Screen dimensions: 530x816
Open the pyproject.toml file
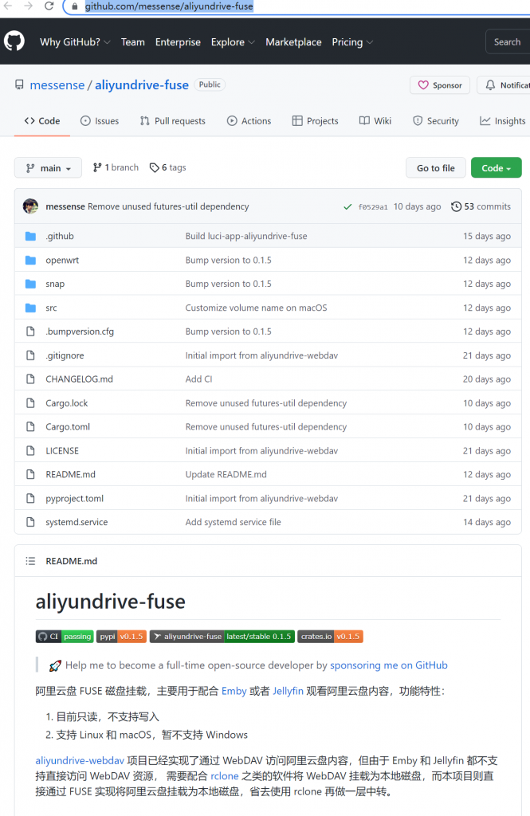click(74, 499)
